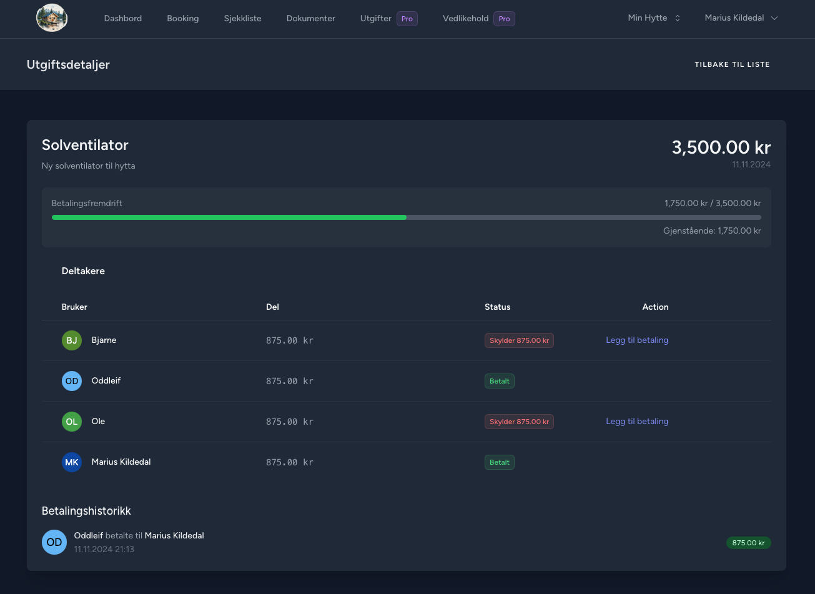Viewport: 815px width, 594px height.
Task: Go to the Dashbord page
Action: tap(123, 18)
